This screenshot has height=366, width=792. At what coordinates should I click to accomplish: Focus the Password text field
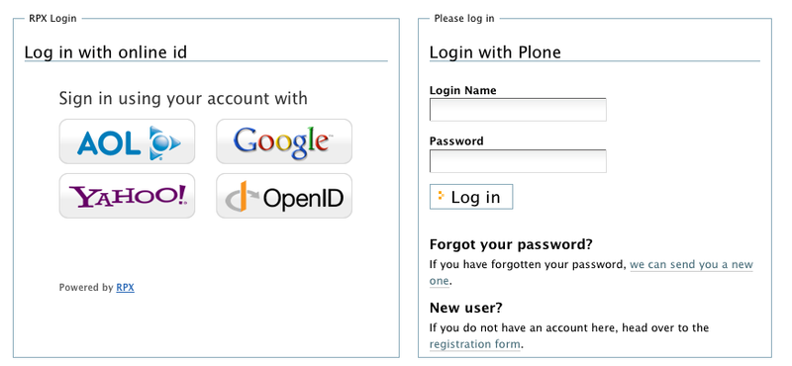click(x=518, y=161)
